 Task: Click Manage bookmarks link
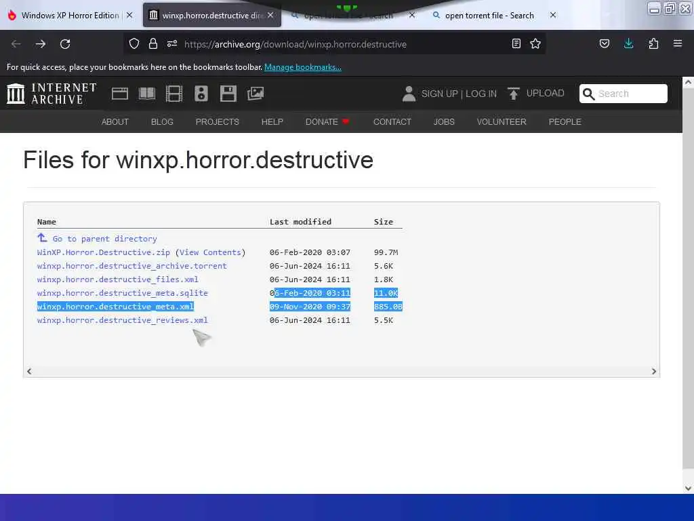(x=303, y=67)
